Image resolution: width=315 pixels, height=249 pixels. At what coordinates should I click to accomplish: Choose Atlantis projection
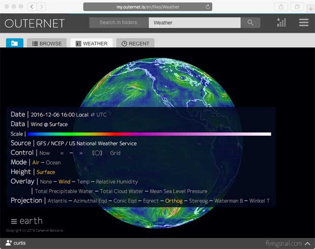pyautogui.click(x=57, y=201)
